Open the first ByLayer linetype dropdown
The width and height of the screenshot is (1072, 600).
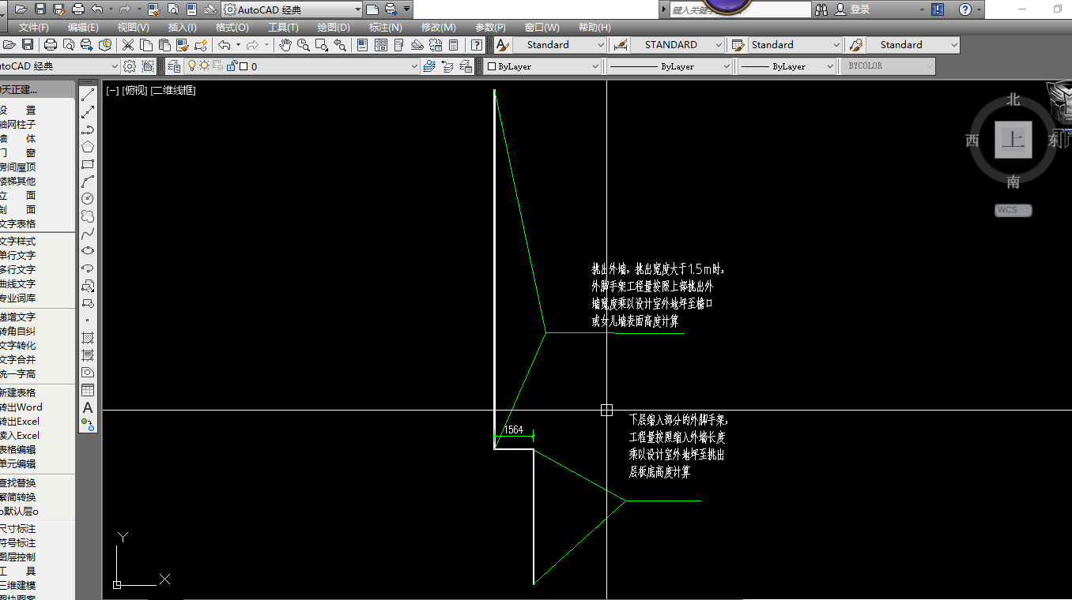(x=727, y=66)
